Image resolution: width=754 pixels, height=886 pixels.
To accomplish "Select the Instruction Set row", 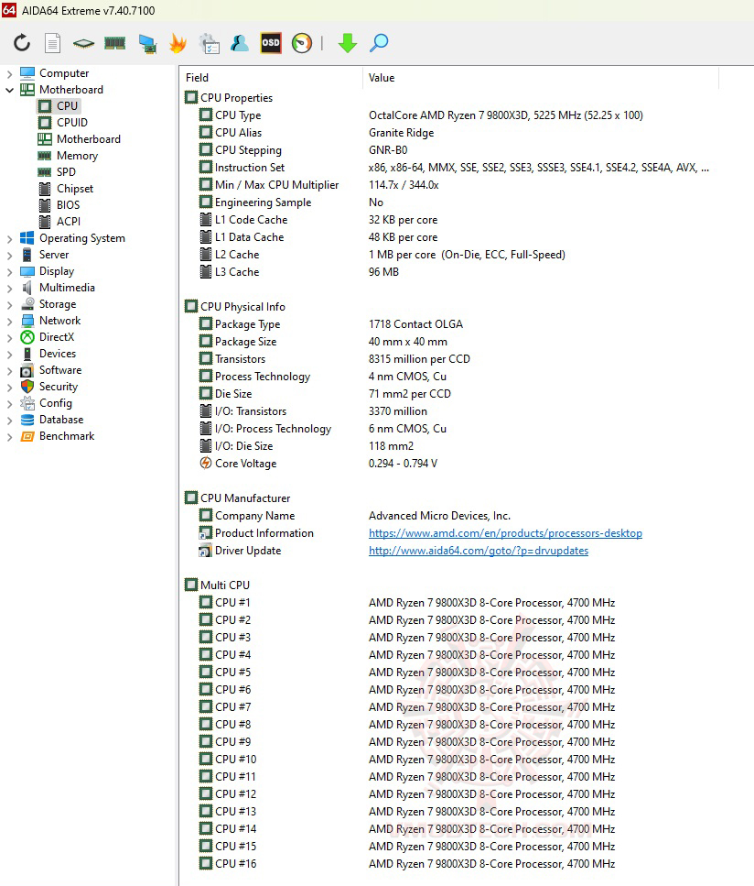I will tap(451, 168).
